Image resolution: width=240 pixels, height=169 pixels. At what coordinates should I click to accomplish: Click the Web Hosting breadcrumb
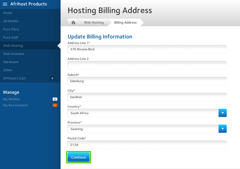coord(94,23)
